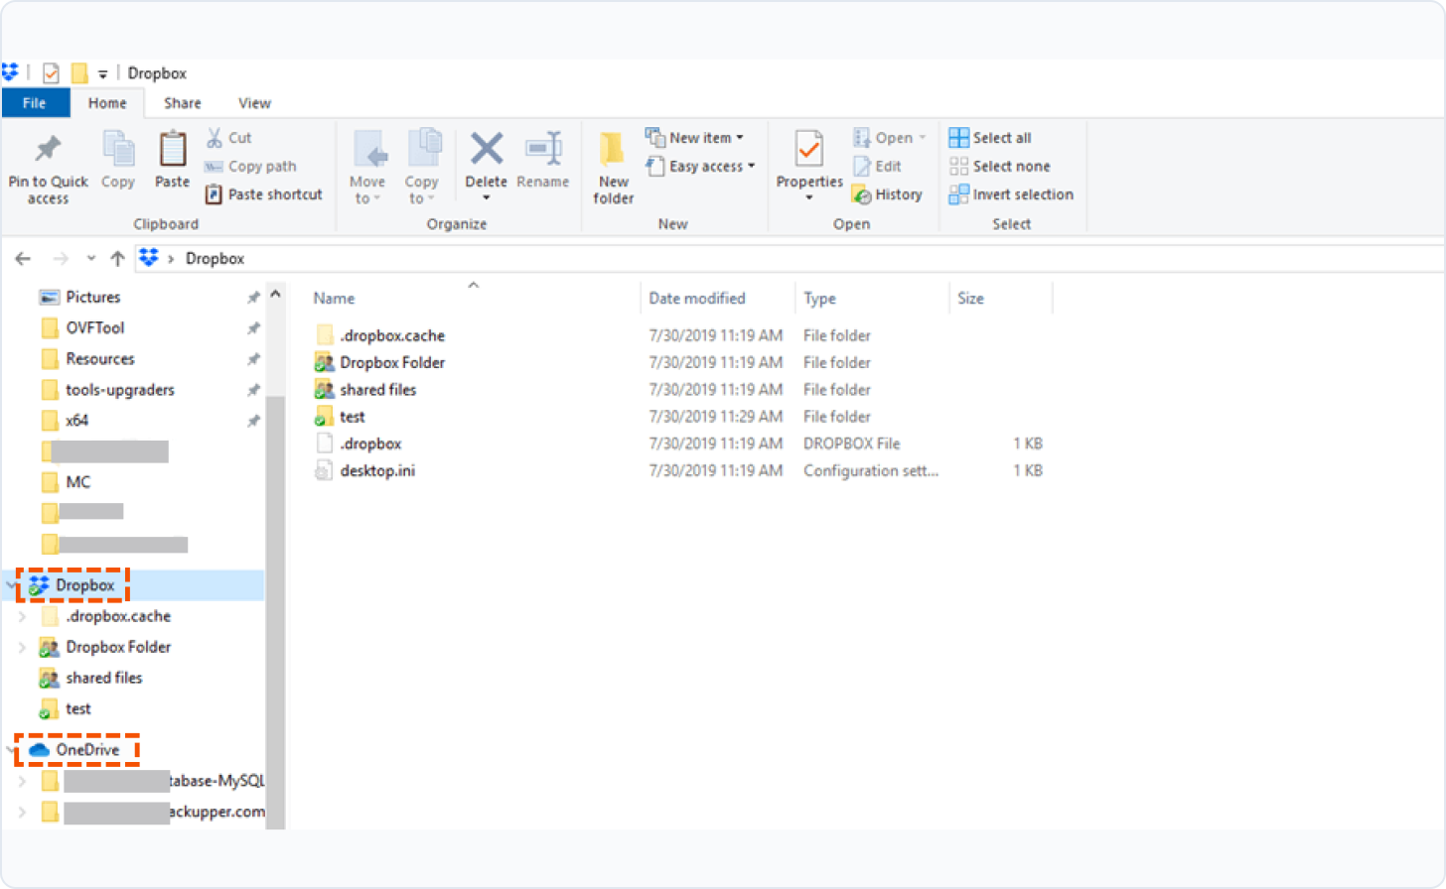The height and width of the screenshot is (889, 1446).
Task: Choose Copy path in Clipboard group
Action: (x=250, y=166)
